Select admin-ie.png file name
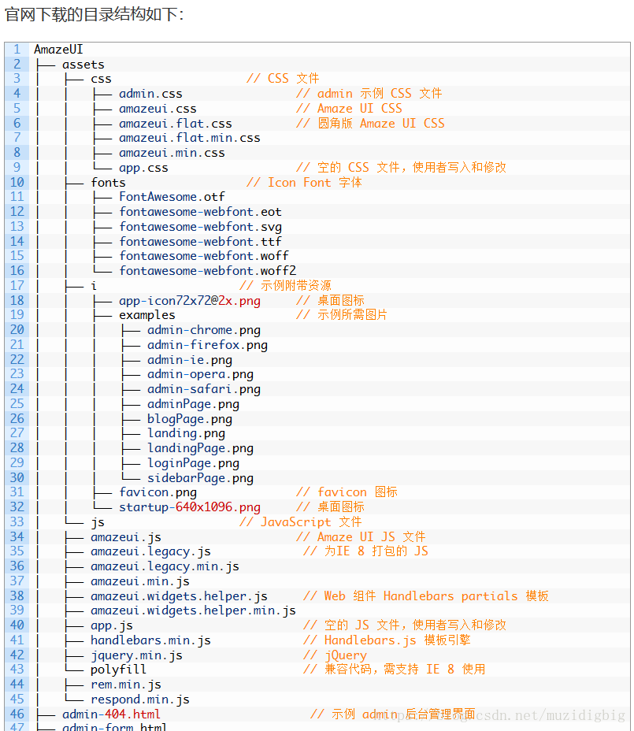The image size is (634, 731). pos(190,360)
